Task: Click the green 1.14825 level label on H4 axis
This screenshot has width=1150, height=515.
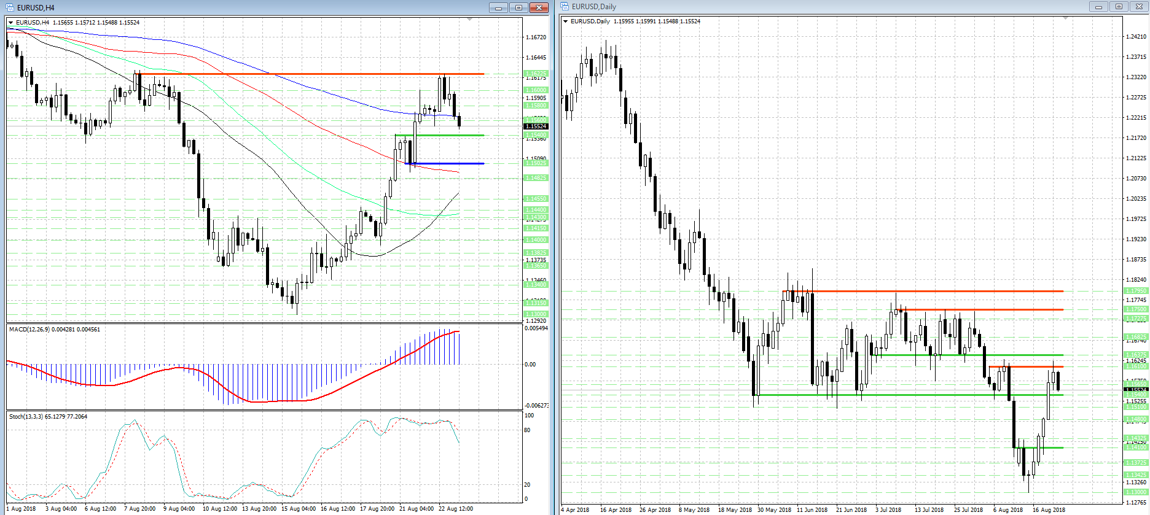Action: tap(535, 178)
